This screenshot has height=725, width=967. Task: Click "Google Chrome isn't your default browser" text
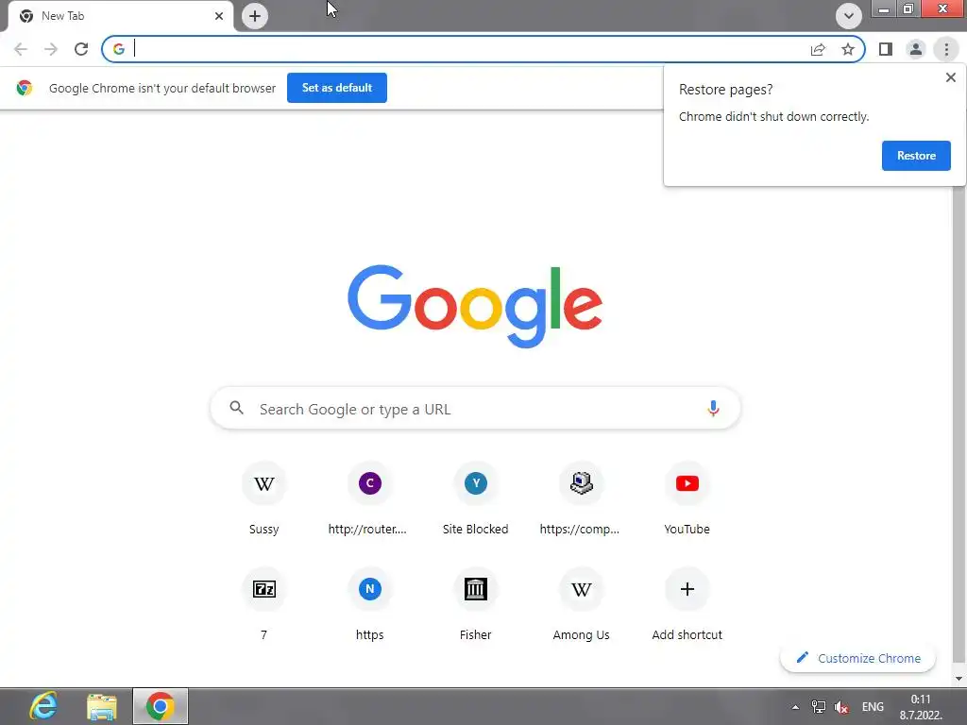pyautogui.click(x=162, y=88)
